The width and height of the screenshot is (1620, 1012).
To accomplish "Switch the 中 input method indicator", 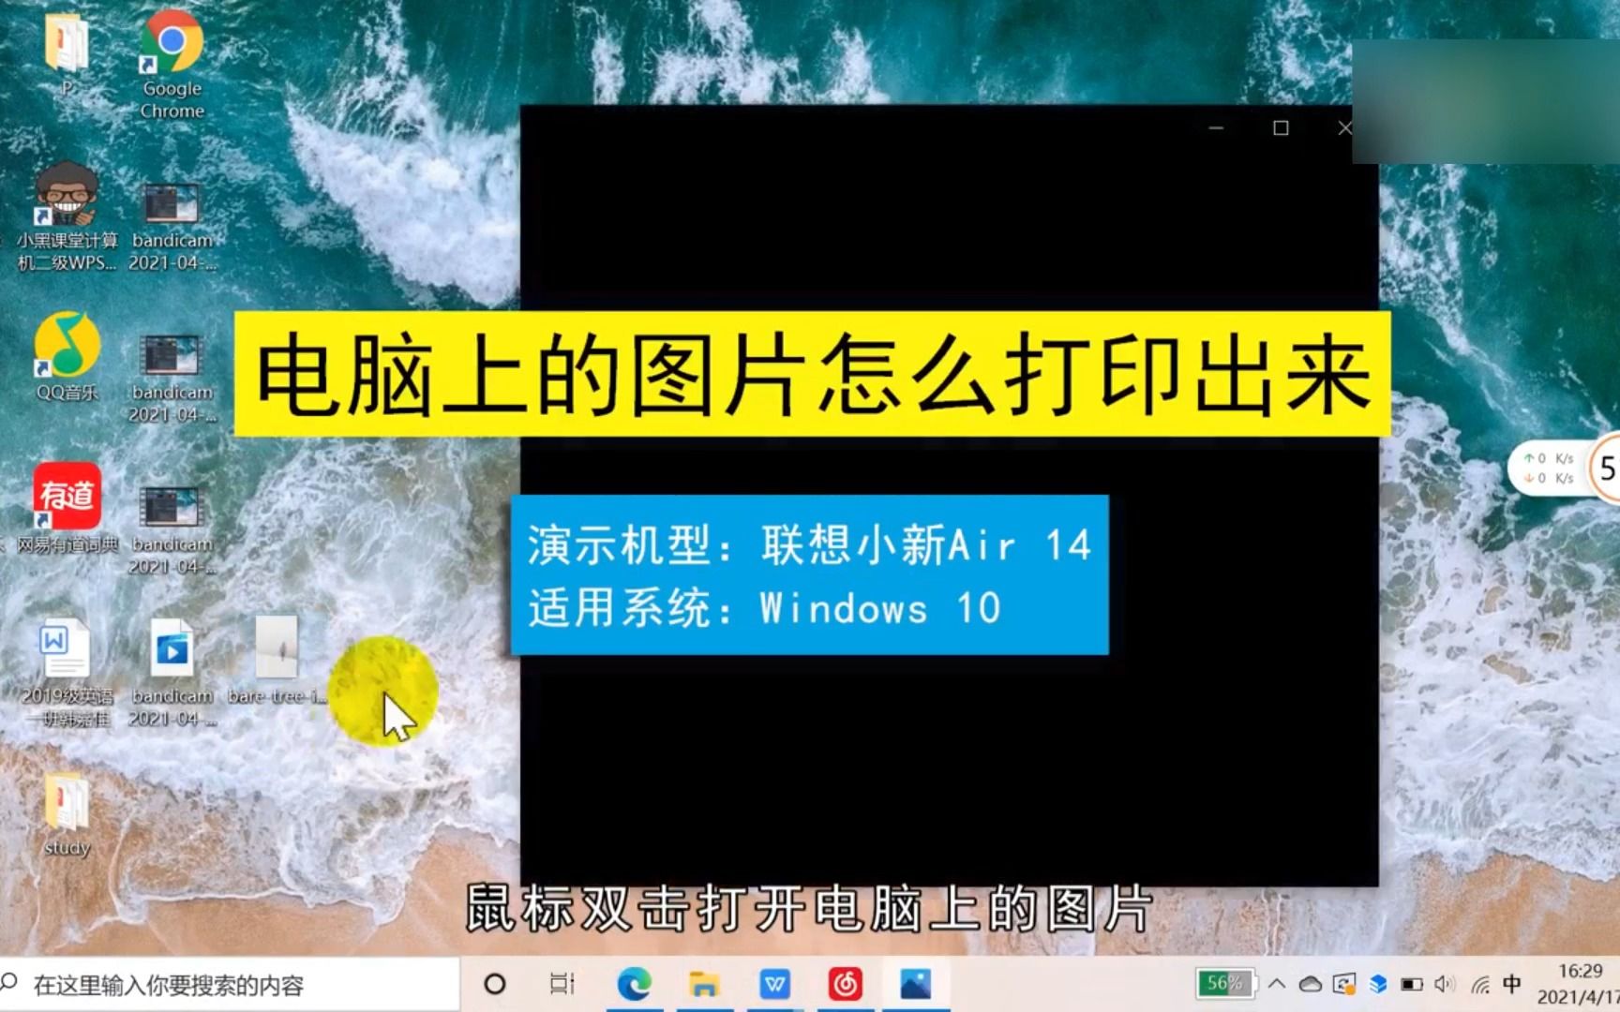I will pos(1512,984).
